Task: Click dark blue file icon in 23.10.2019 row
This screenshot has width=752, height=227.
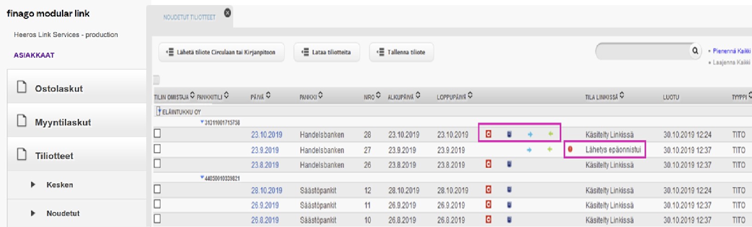Action: point(509,134)
